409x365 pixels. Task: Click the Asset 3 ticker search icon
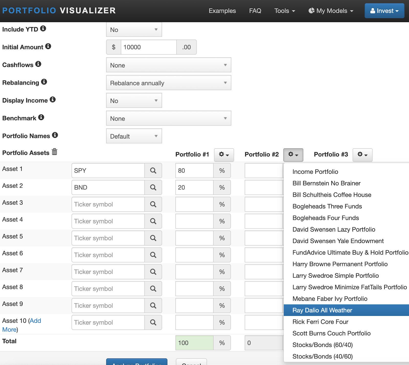[153, 204]
